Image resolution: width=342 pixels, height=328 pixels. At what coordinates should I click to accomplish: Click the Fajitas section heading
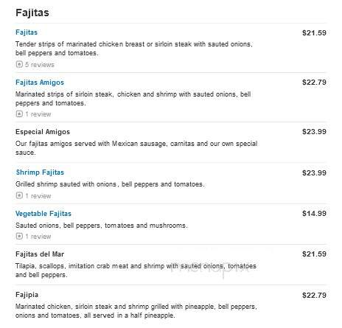[32, 13]
